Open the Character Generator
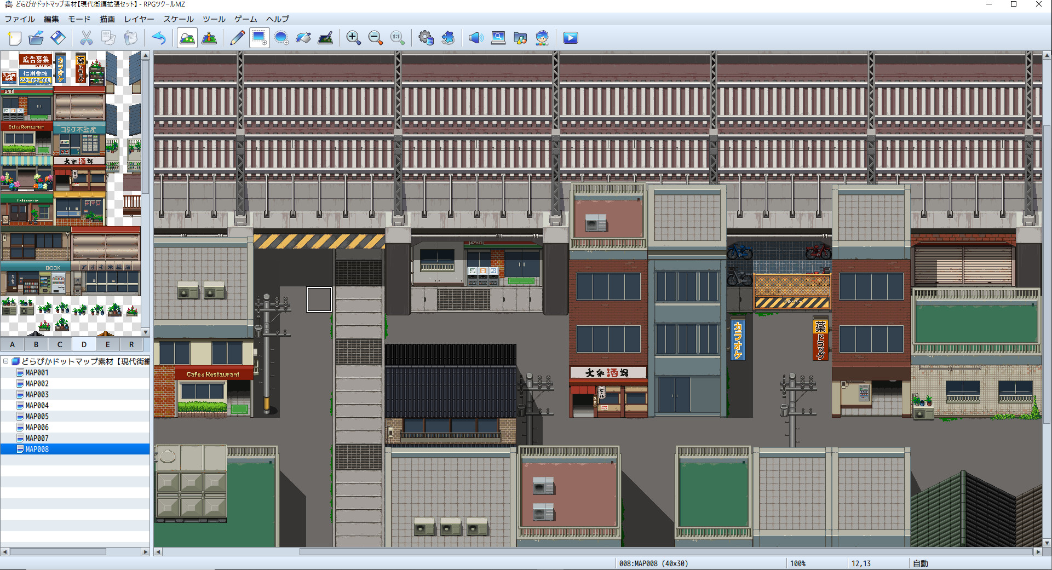1052x570 pixels. (542, 38)
